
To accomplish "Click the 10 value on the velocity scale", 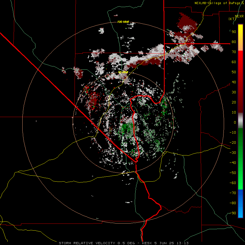I will [x=234, y=112].
